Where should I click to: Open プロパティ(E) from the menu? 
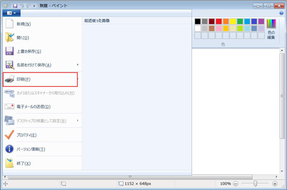pos(42,135)
